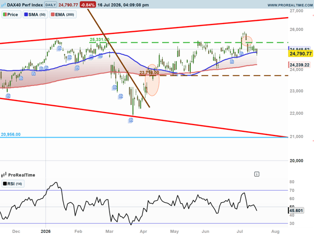Toggle the SMA (50) indicator legend
Viewport: 314px width, 235px height.
pyautogui.click(x=35, y=15)
